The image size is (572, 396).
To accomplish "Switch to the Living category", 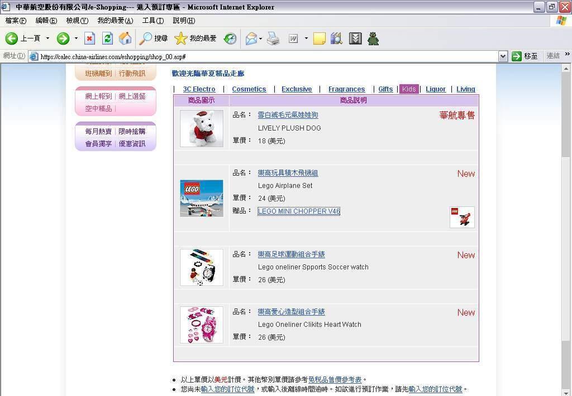I will coord(466,89).
